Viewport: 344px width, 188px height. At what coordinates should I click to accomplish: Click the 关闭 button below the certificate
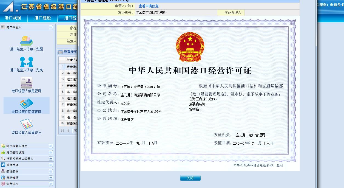coord(190,178)
